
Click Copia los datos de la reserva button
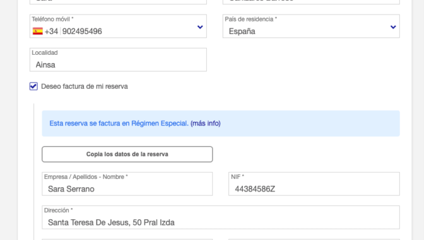click(x=127, y=154)
